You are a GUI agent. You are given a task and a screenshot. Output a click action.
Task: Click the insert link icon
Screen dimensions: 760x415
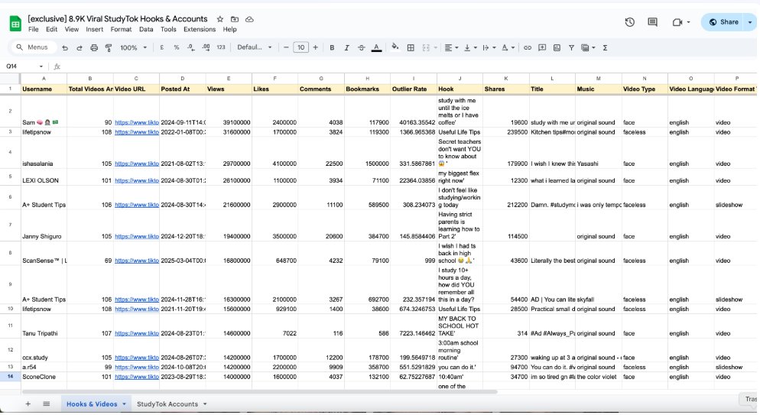[527, 47]
